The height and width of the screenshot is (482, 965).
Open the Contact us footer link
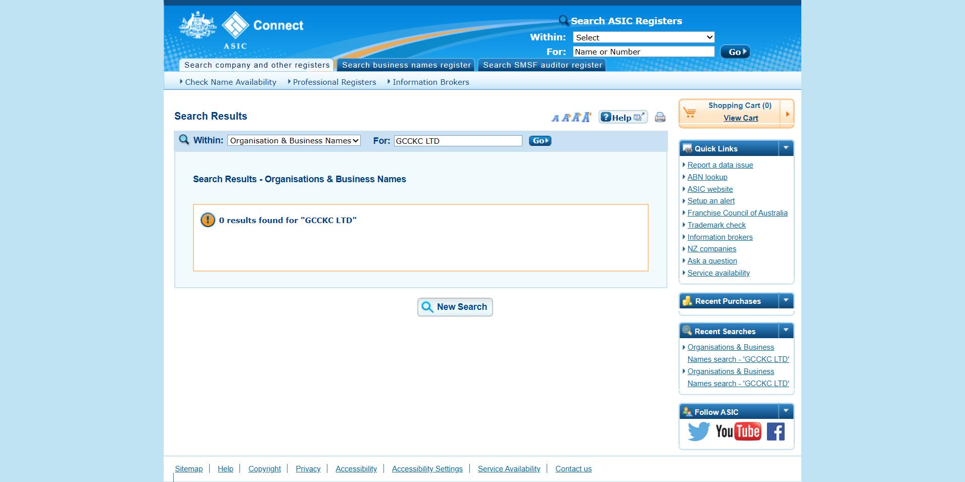click(x=573, y=469)
